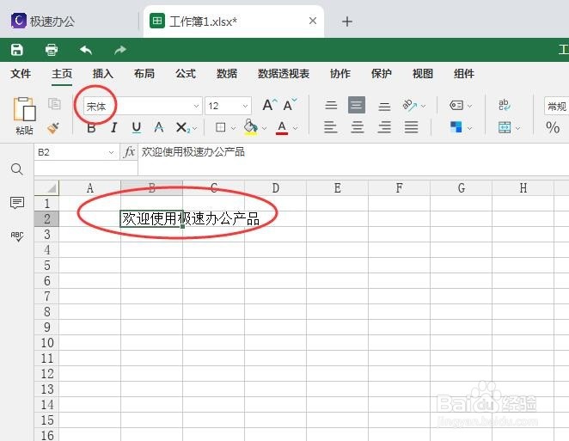
Task: Apply yellow fill color bucket
Action: pos(251,127)
